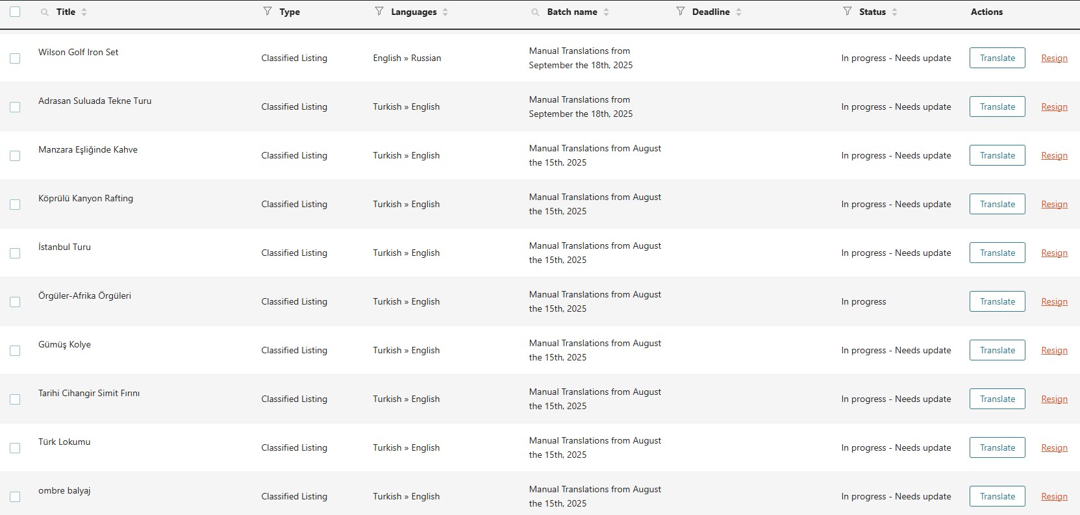1080x515 pixels.
Task: Resign from the Gümüş Kolye job
Action: [x=1054, y=350]
